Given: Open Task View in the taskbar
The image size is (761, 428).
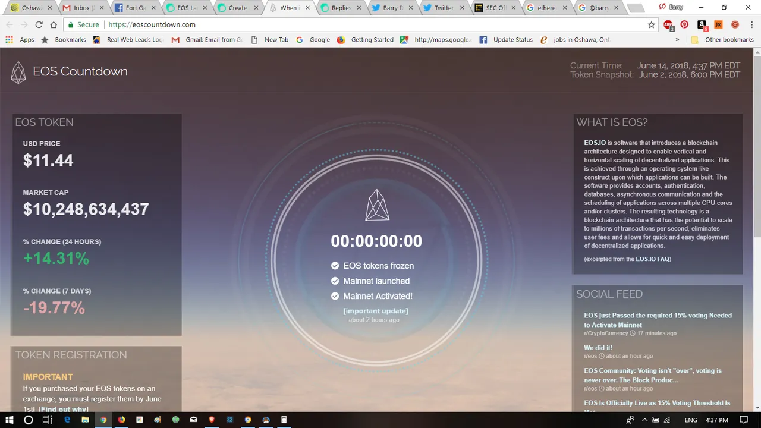Looking at the screenshot, I should pyautogui.click(x=47, y=420).
